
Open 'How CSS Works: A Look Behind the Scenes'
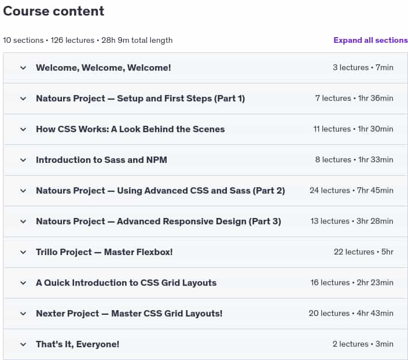pos(130,129)
